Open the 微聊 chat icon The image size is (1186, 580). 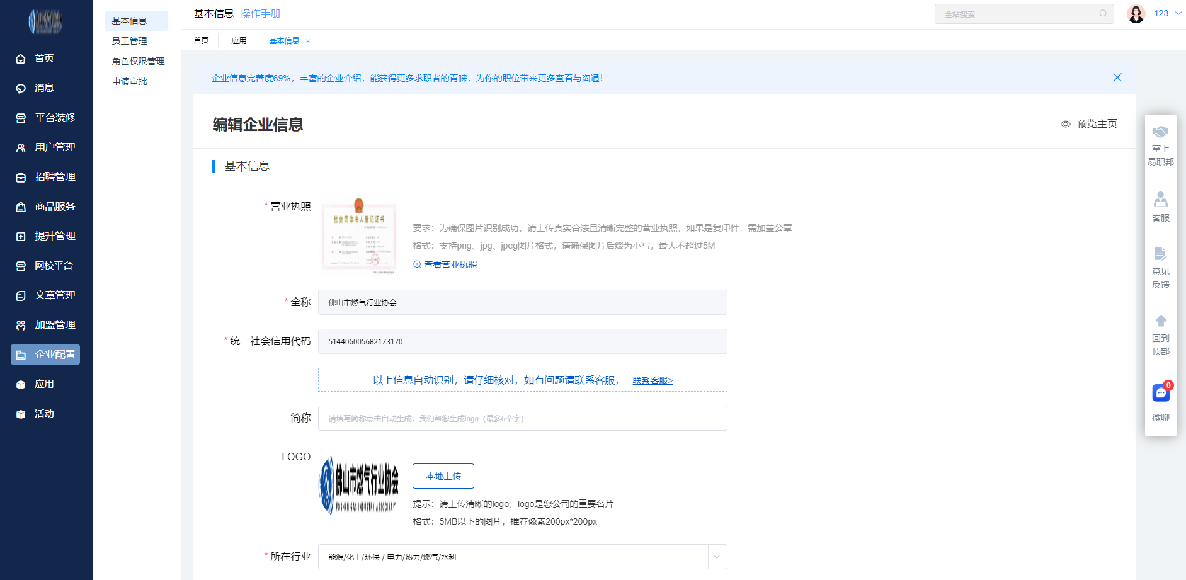point(1161,394)
